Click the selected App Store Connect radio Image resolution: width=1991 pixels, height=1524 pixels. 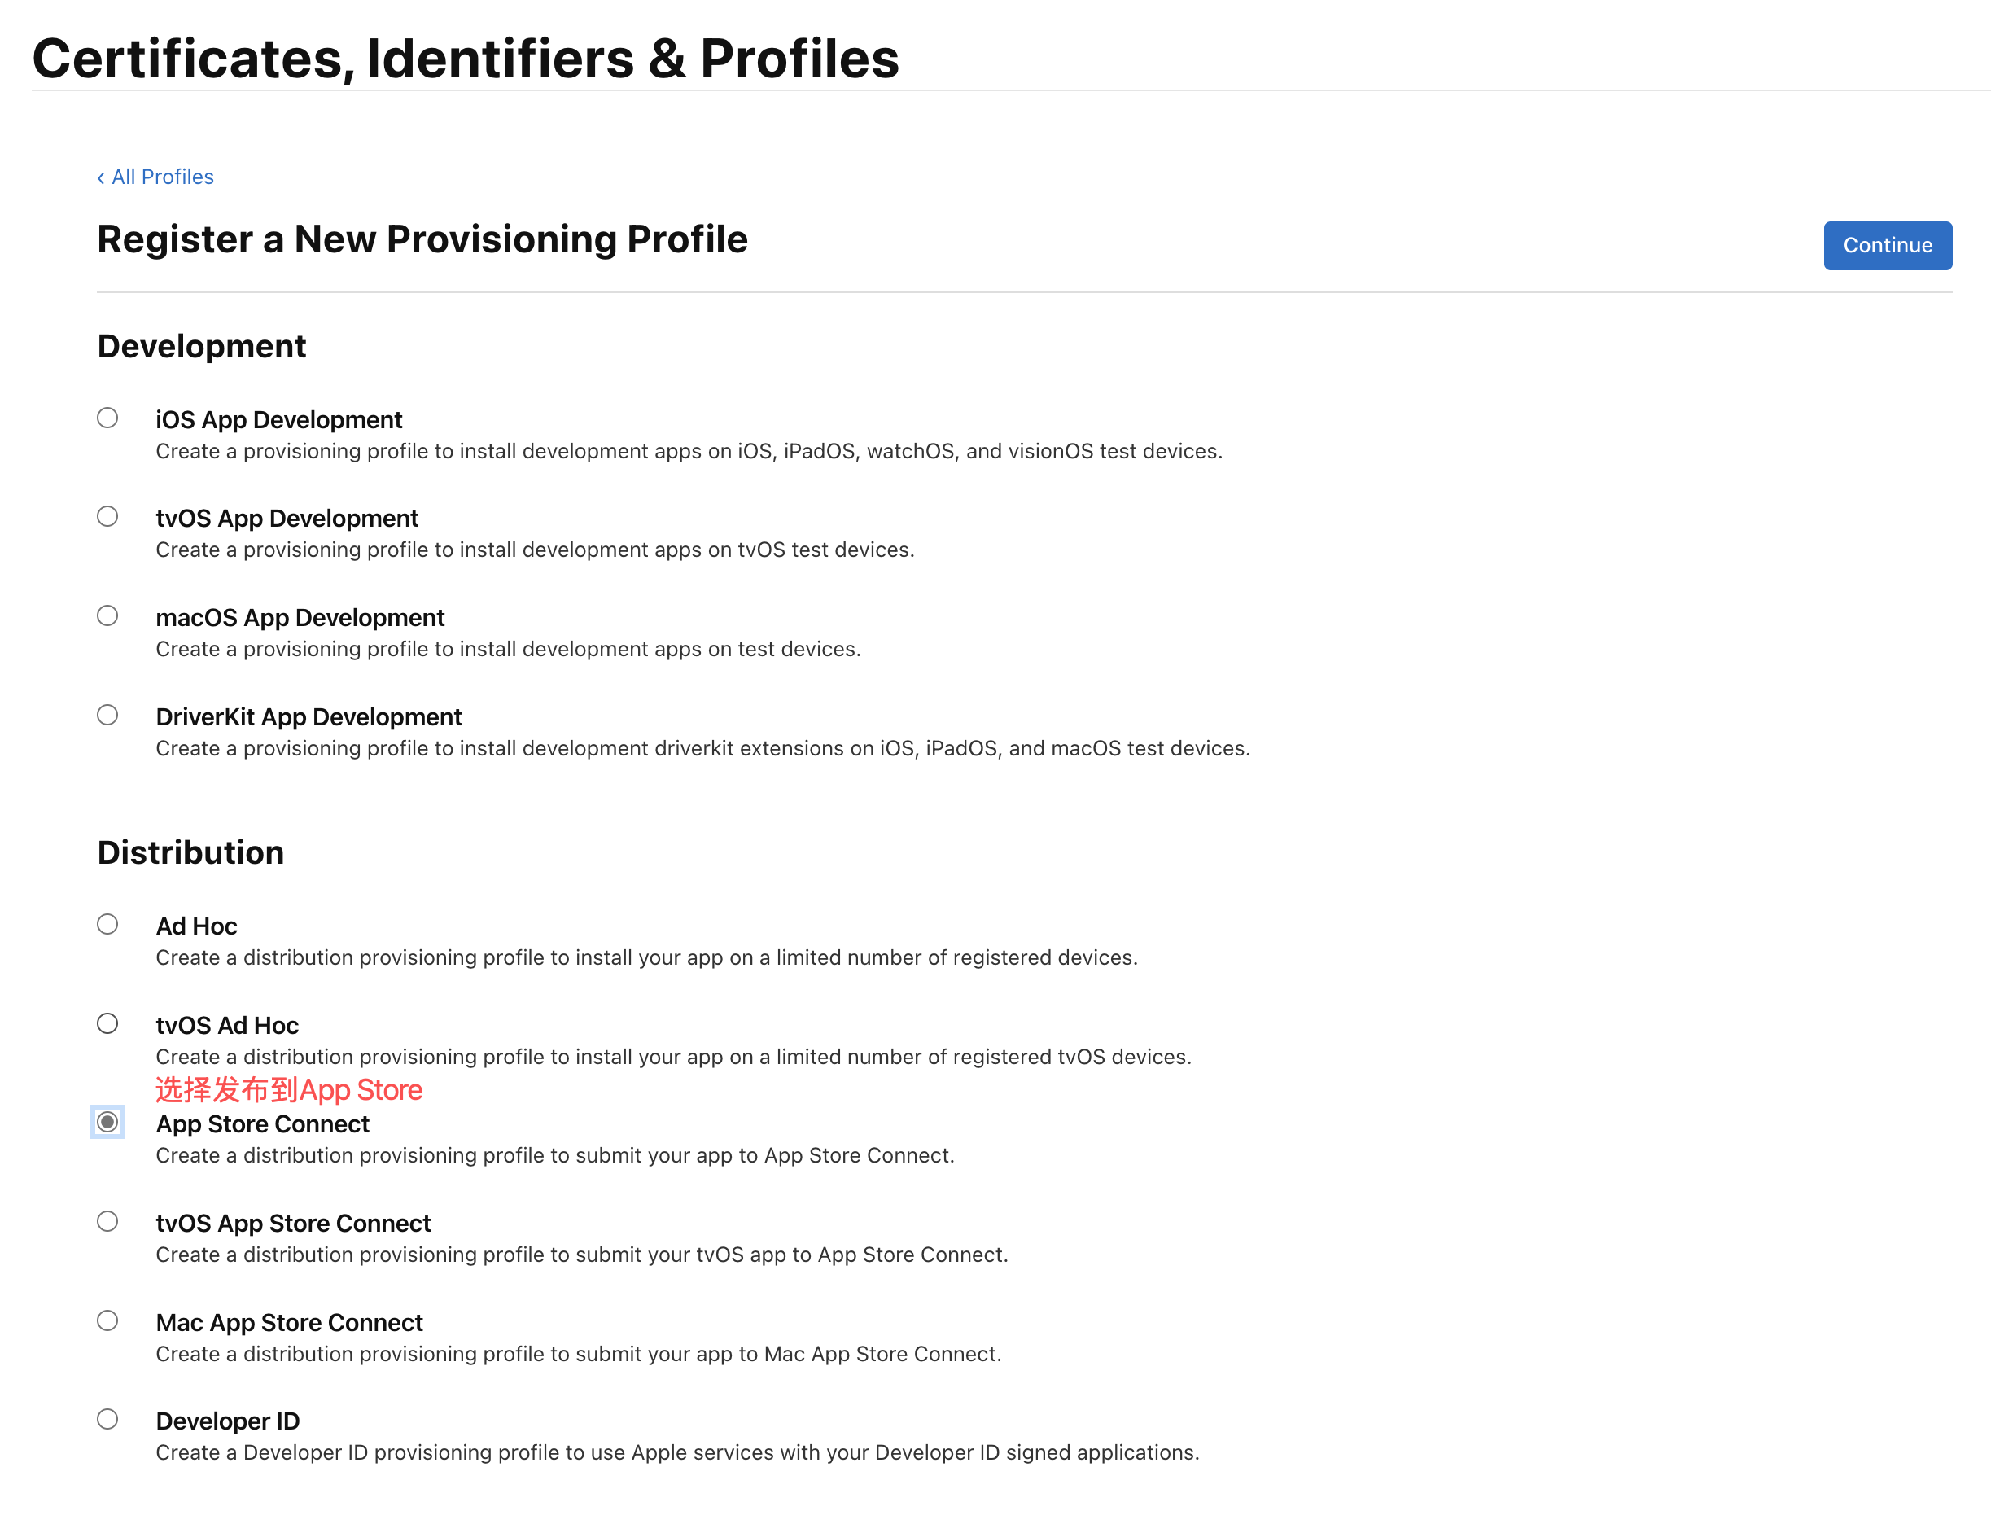(x=108, y=1122)
